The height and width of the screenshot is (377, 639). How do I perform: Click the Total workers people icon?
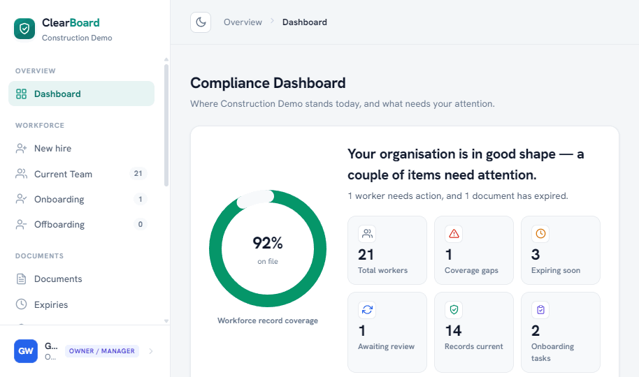click(x=367, y=234)
